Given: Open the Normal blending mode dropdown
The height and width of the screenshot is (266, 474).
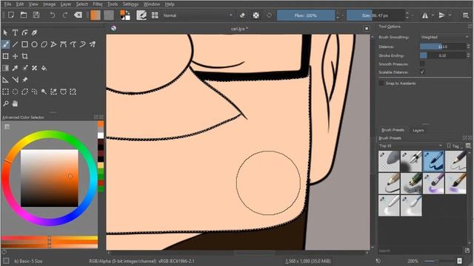Looking at the screenshot, I should 198,16.
